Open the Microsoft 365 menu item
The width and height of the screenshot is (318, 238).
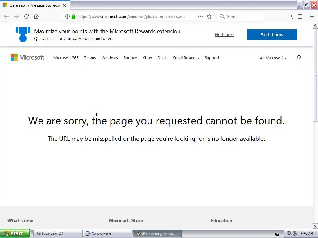[66, 58]
